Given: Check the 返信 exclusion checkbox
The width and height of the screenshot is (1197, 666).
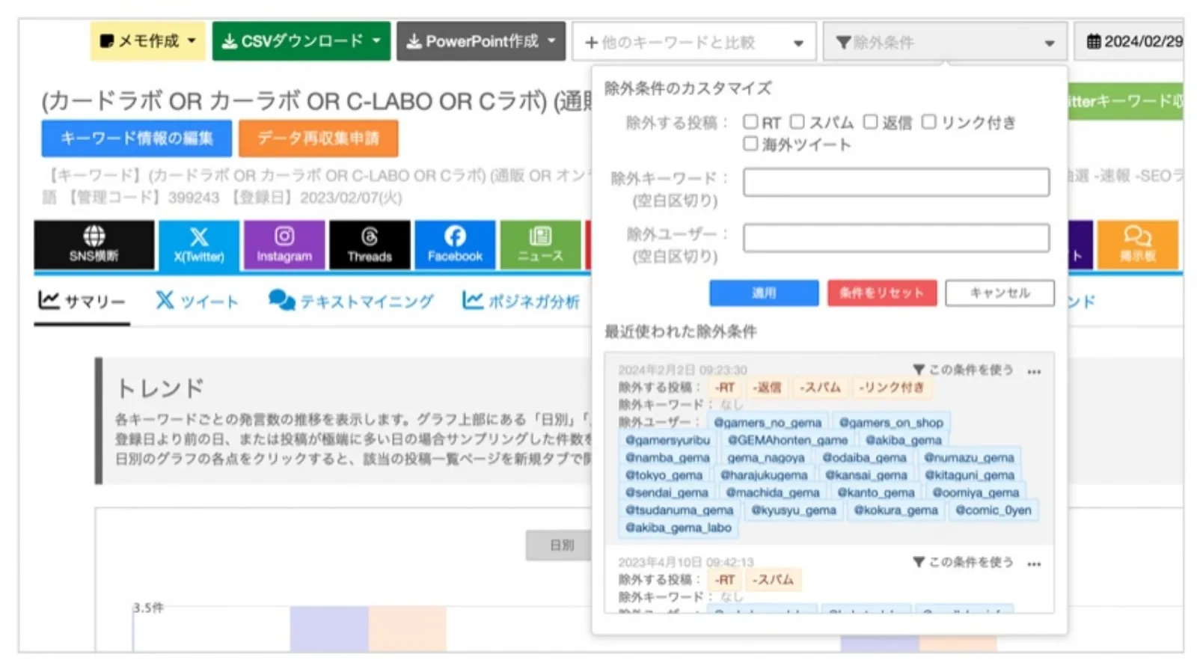Looking at the screenshot, I should click(870, 122).
